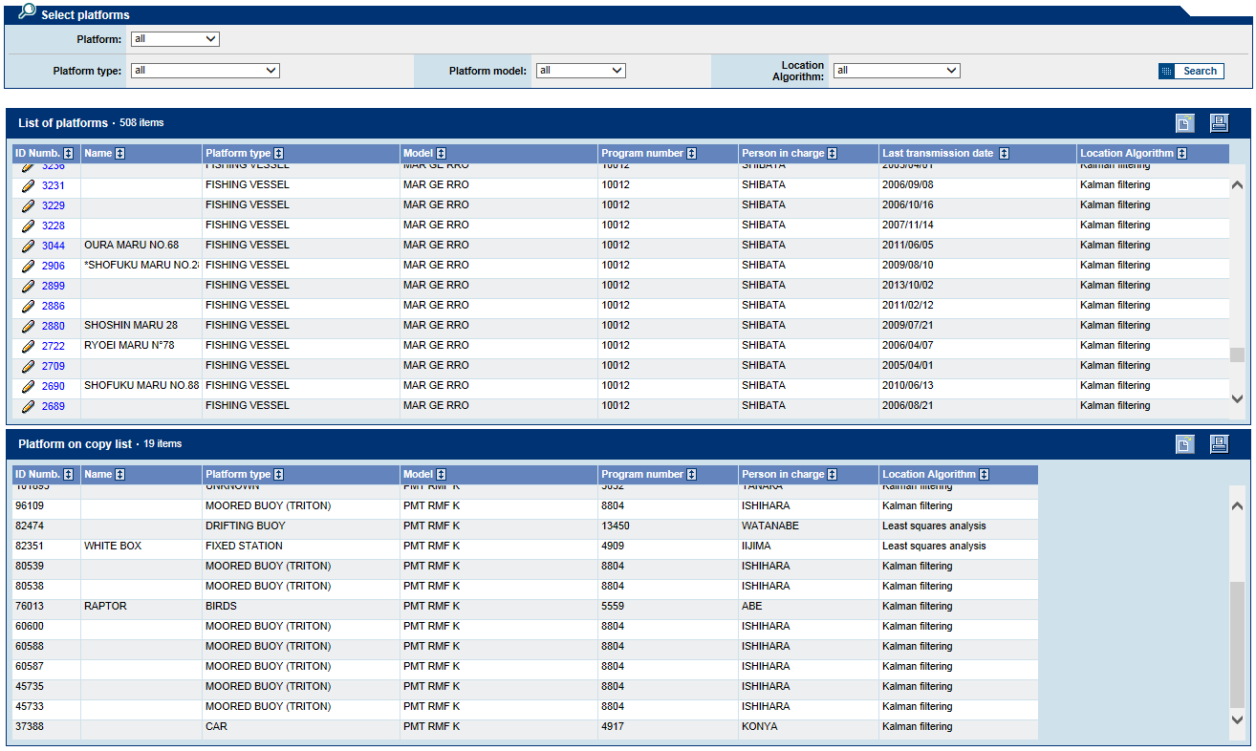Image resolution: width=1256 pixels, height=751 pixels.
Task: Sort List of platforms by Person in charge icon
Action: 833,154
